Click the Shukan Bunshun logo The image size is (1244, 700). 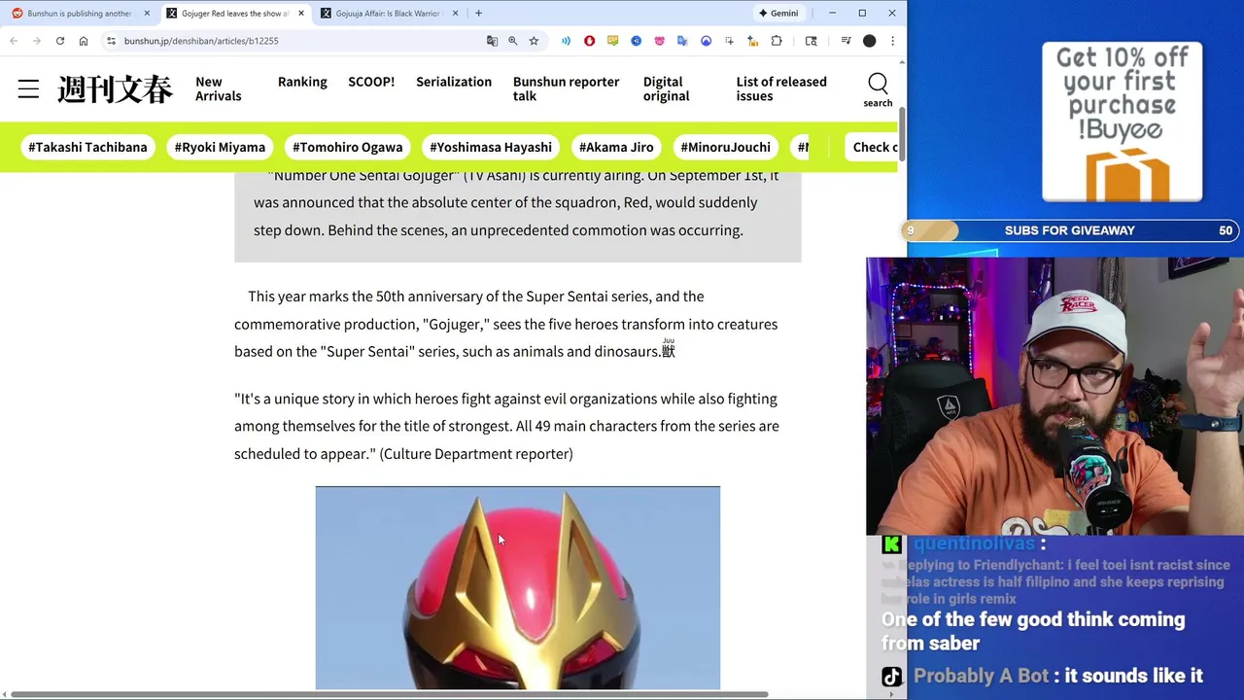pos(115,89)
